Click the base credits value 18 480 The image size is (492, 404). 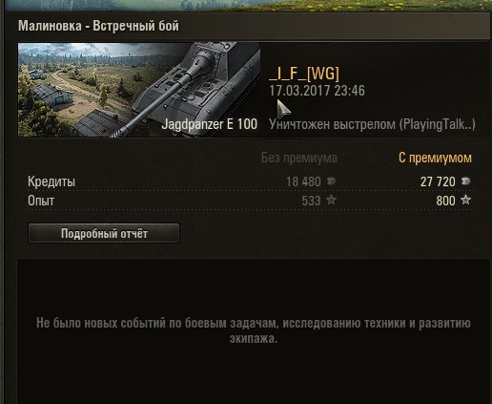pos(303,181)
